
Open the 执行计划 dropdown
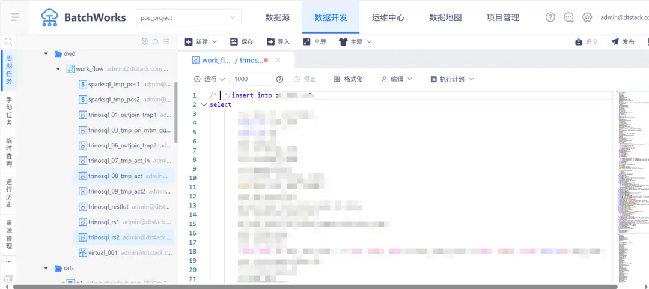(x=451, y=79)
